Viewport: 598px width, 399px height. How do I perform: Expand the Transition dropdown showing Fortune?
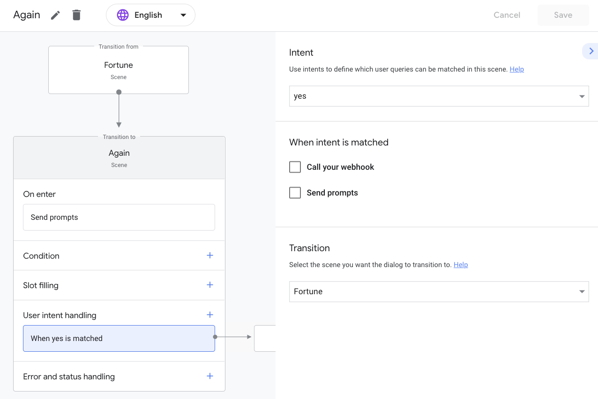click(x=439, y=291)
